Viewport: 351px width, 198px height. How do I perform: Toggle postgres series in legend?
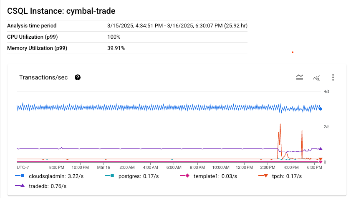coord(131,176)
